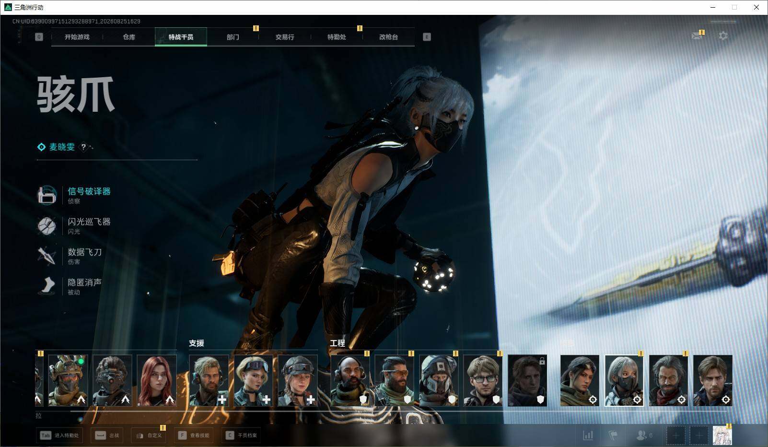Click the 工程 class heading
Screen dimensions: 768x447
tap(337, 343)
